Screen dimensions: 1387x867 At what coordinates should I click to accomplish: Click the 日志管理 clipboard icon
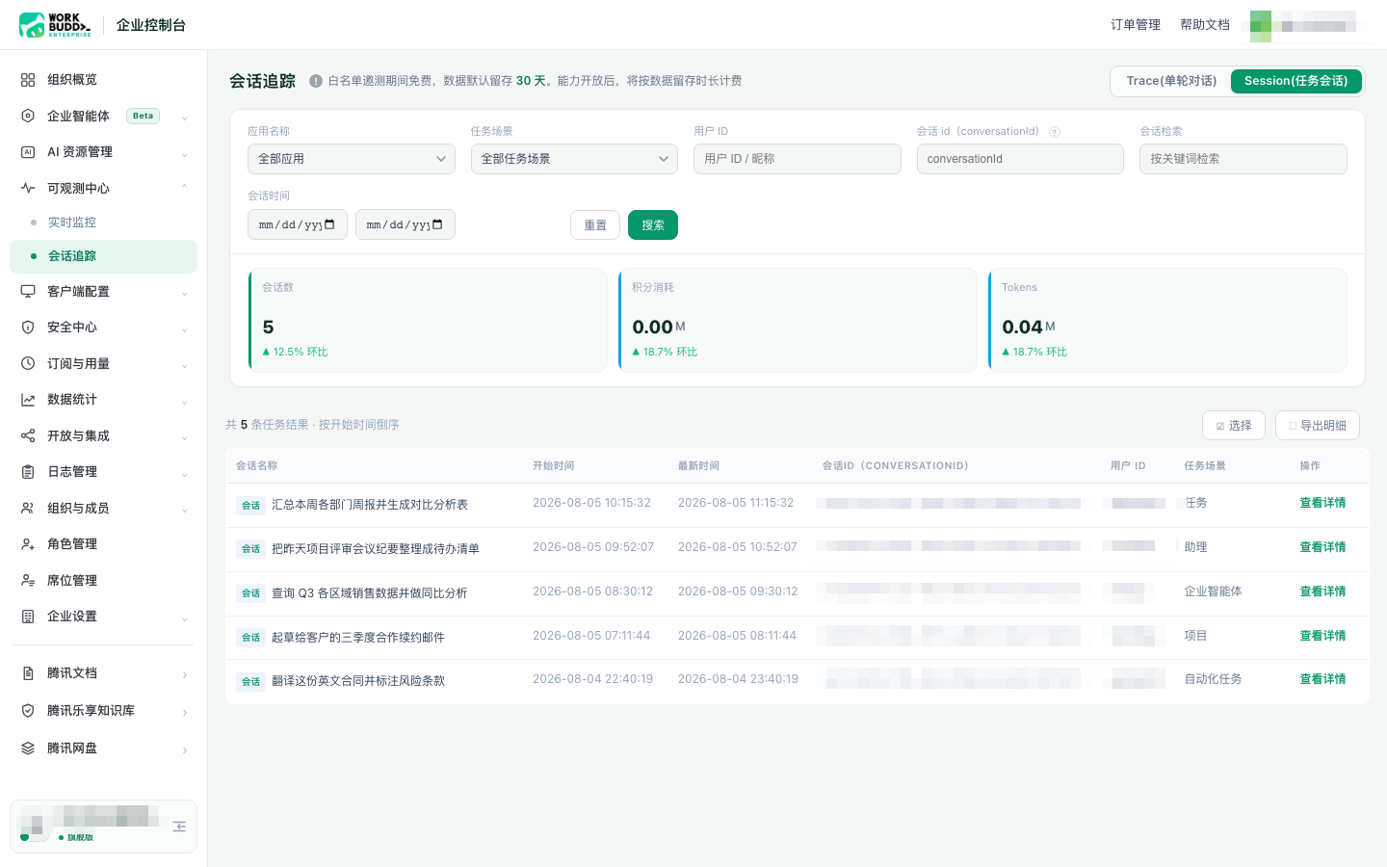(x=28, y=472)
